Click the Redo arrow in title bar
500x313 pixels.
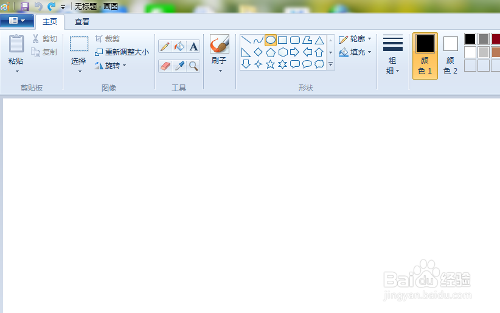(52, 6)
